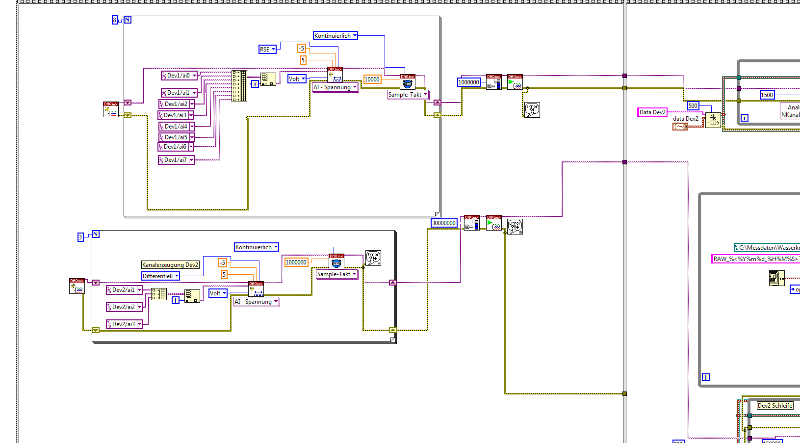Select DAQmx Start Task node after the Dev1 loop
800x443 pixels.
[x=515, y=82]
